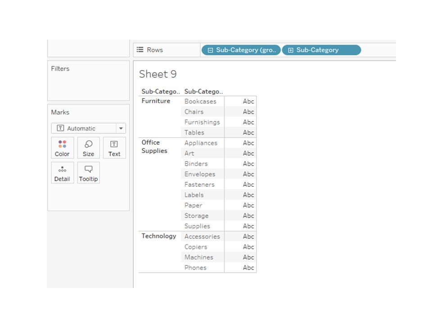The width and height of the screenshot is (432, 324).
Task: Select the Storage row label
Action: [x=197, y=216]
